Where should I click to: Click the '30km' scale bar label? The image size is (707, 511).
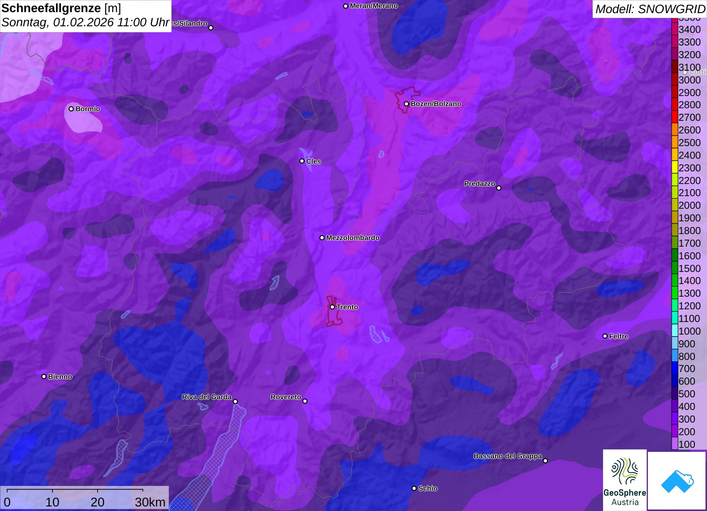150,502
